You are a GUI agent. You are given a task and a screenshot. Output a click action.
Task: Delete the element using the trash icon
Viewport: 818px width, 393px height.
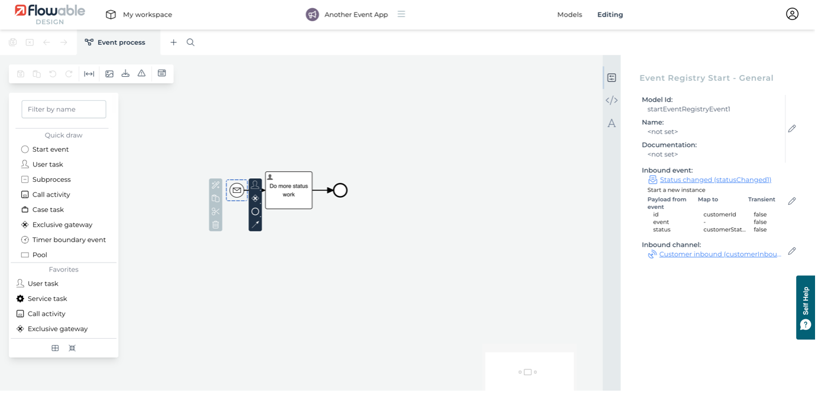click(215, 224)
